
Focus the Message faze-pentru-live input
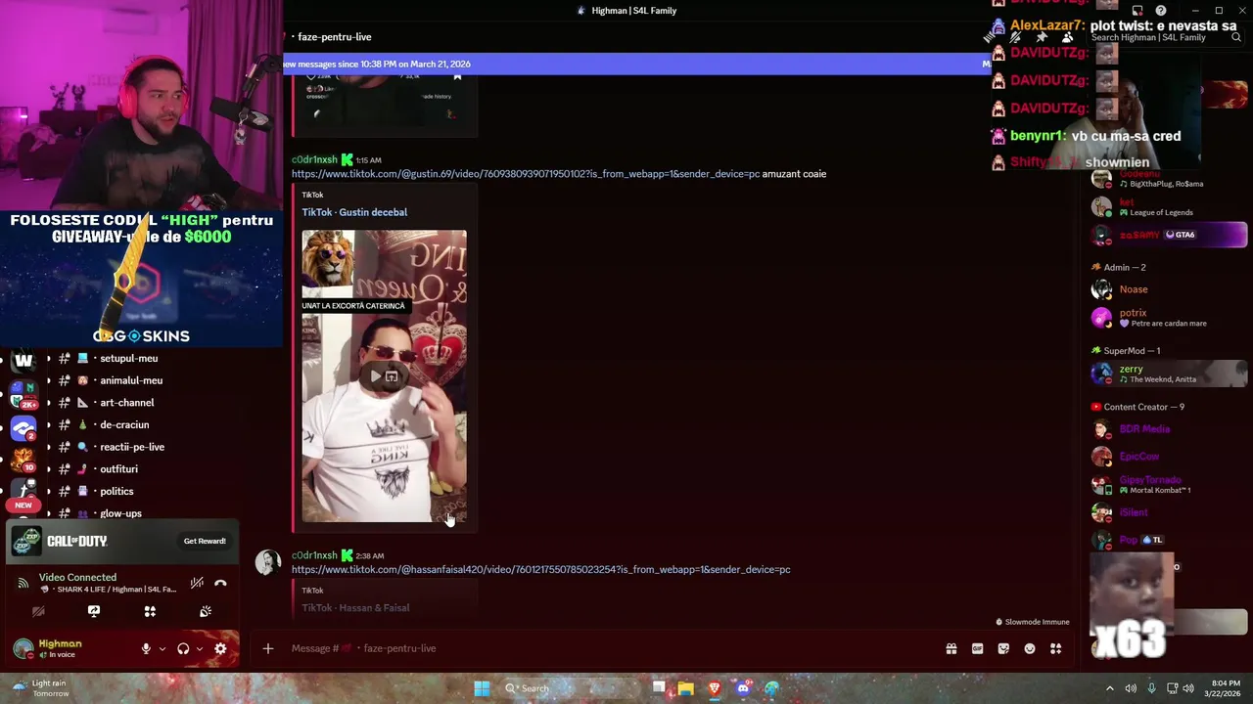click(607, 648)
